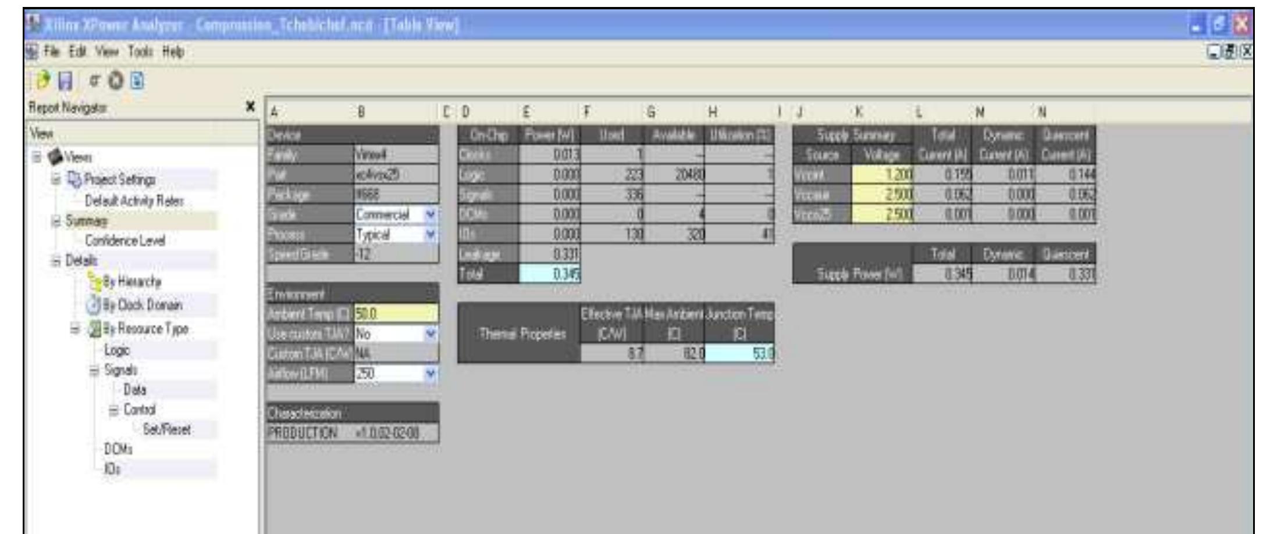Viewport: 1263px width, 534px height.
Task: Select DCMs in the navigator tree
Action: (x=118, y=449)
